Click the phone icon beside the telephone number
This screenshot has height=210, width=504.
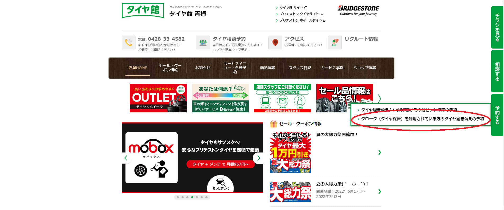click(x=129, y=42)
